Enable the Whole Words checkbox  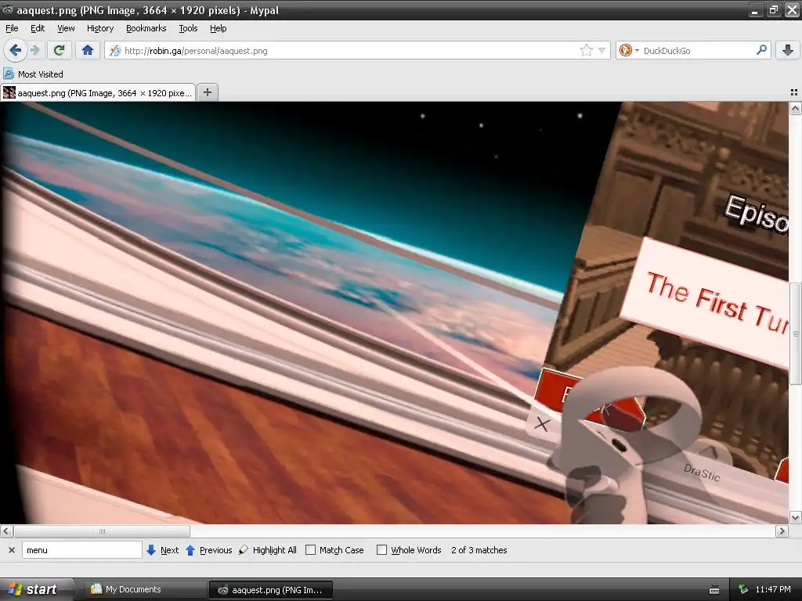click(381, 550)
